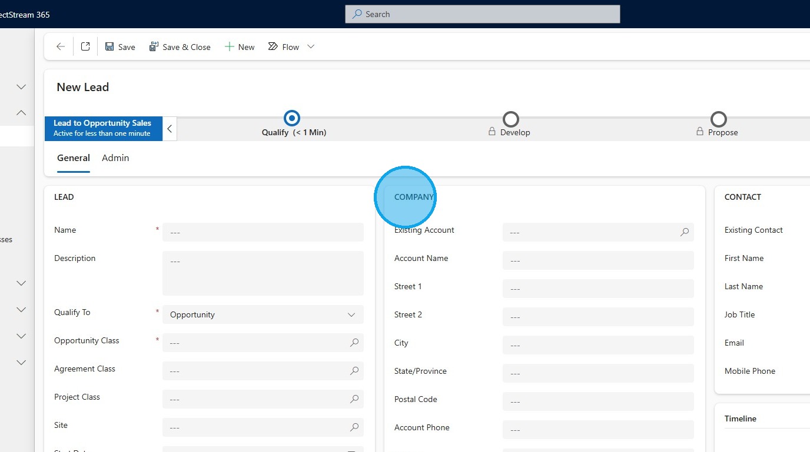Open record in new window icon
Viewport: 810px width, 452px height.
(85, 47)
